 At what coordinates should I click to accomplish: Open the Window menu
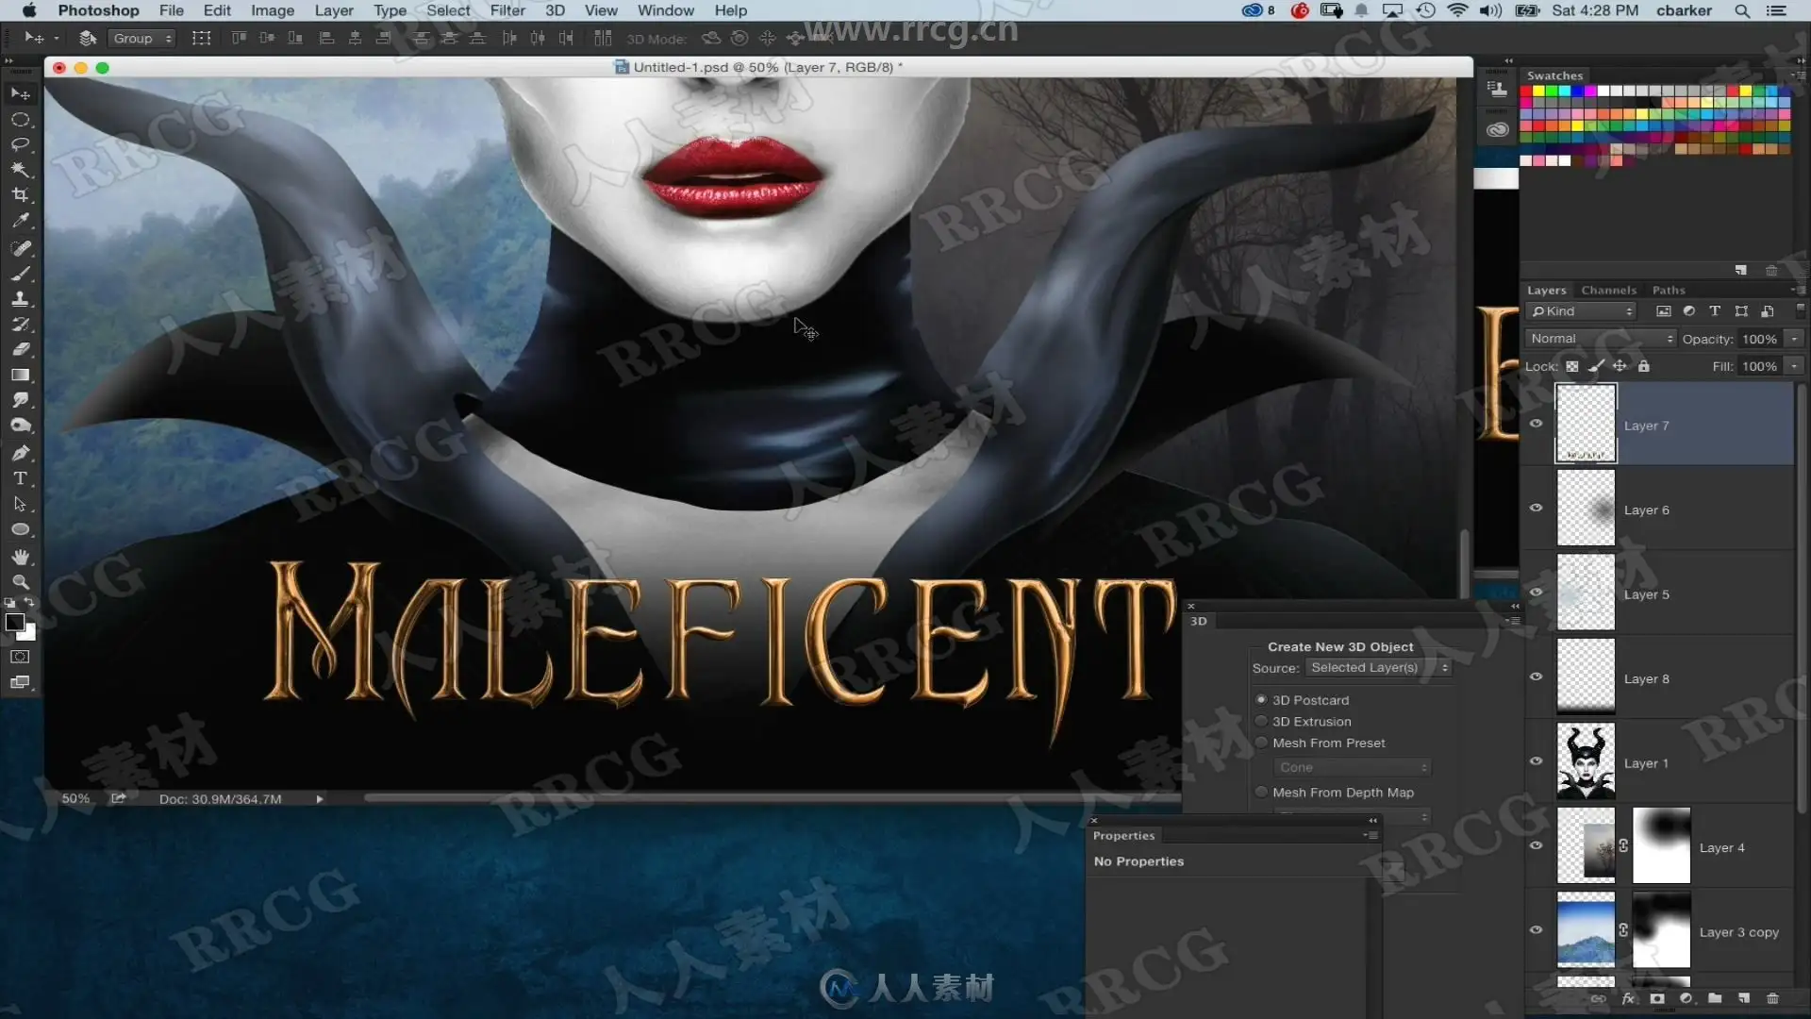665,10
